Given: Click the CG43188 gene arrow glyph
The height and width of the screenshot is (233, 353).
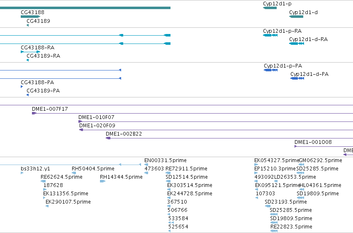Looking at the screenshot, I should pyautogui.click(x=30, y=17).
